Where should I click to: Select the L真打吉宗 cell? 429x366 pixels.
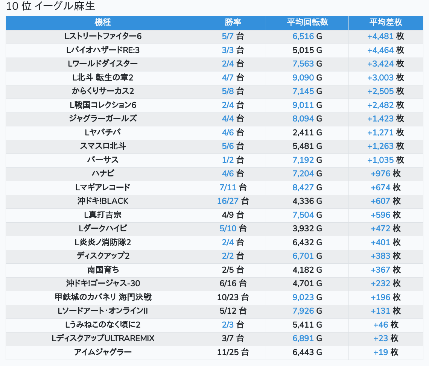(x=103, y=215)
